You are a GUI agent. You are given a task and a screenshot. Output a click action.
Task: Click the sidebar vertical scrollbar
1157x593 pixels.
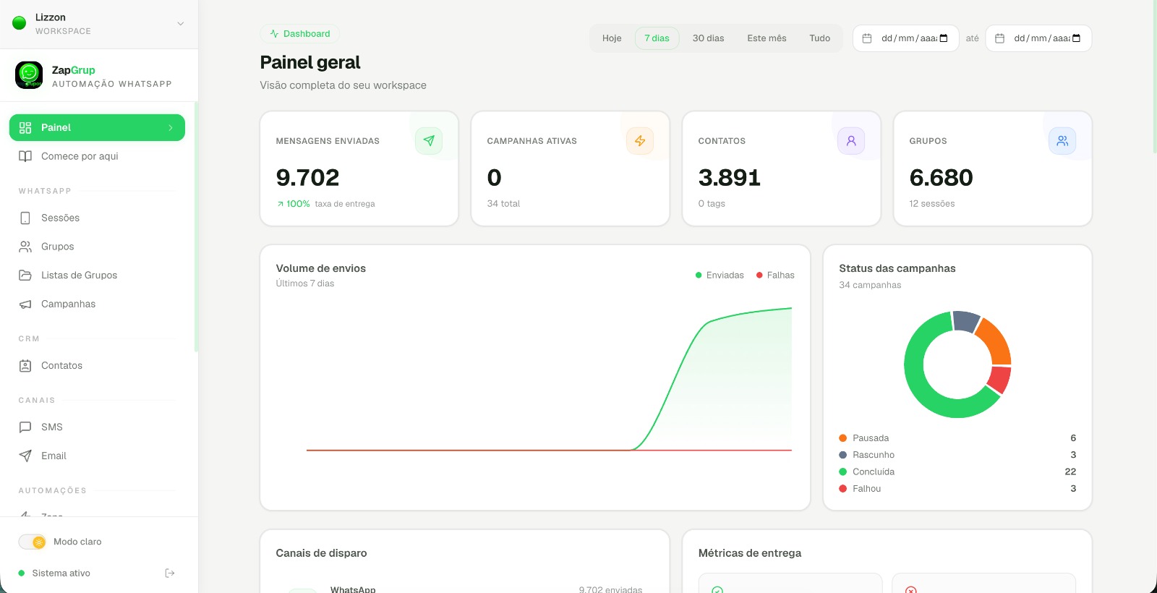(196, 227)
